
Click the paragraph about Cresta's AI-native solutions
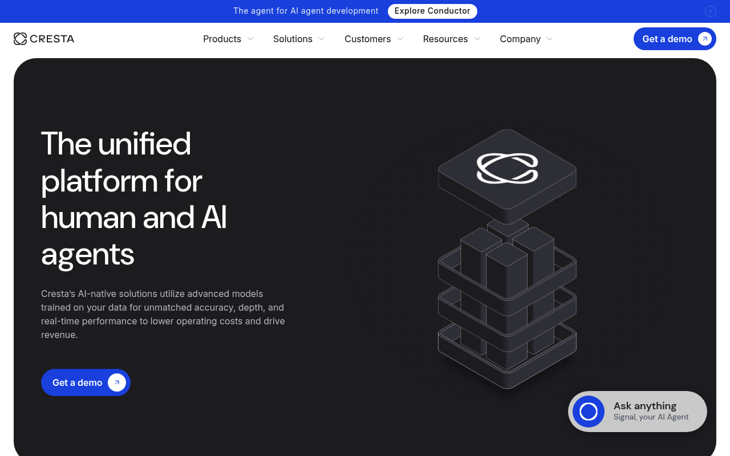pyautogui.click(x=163, y=314)
